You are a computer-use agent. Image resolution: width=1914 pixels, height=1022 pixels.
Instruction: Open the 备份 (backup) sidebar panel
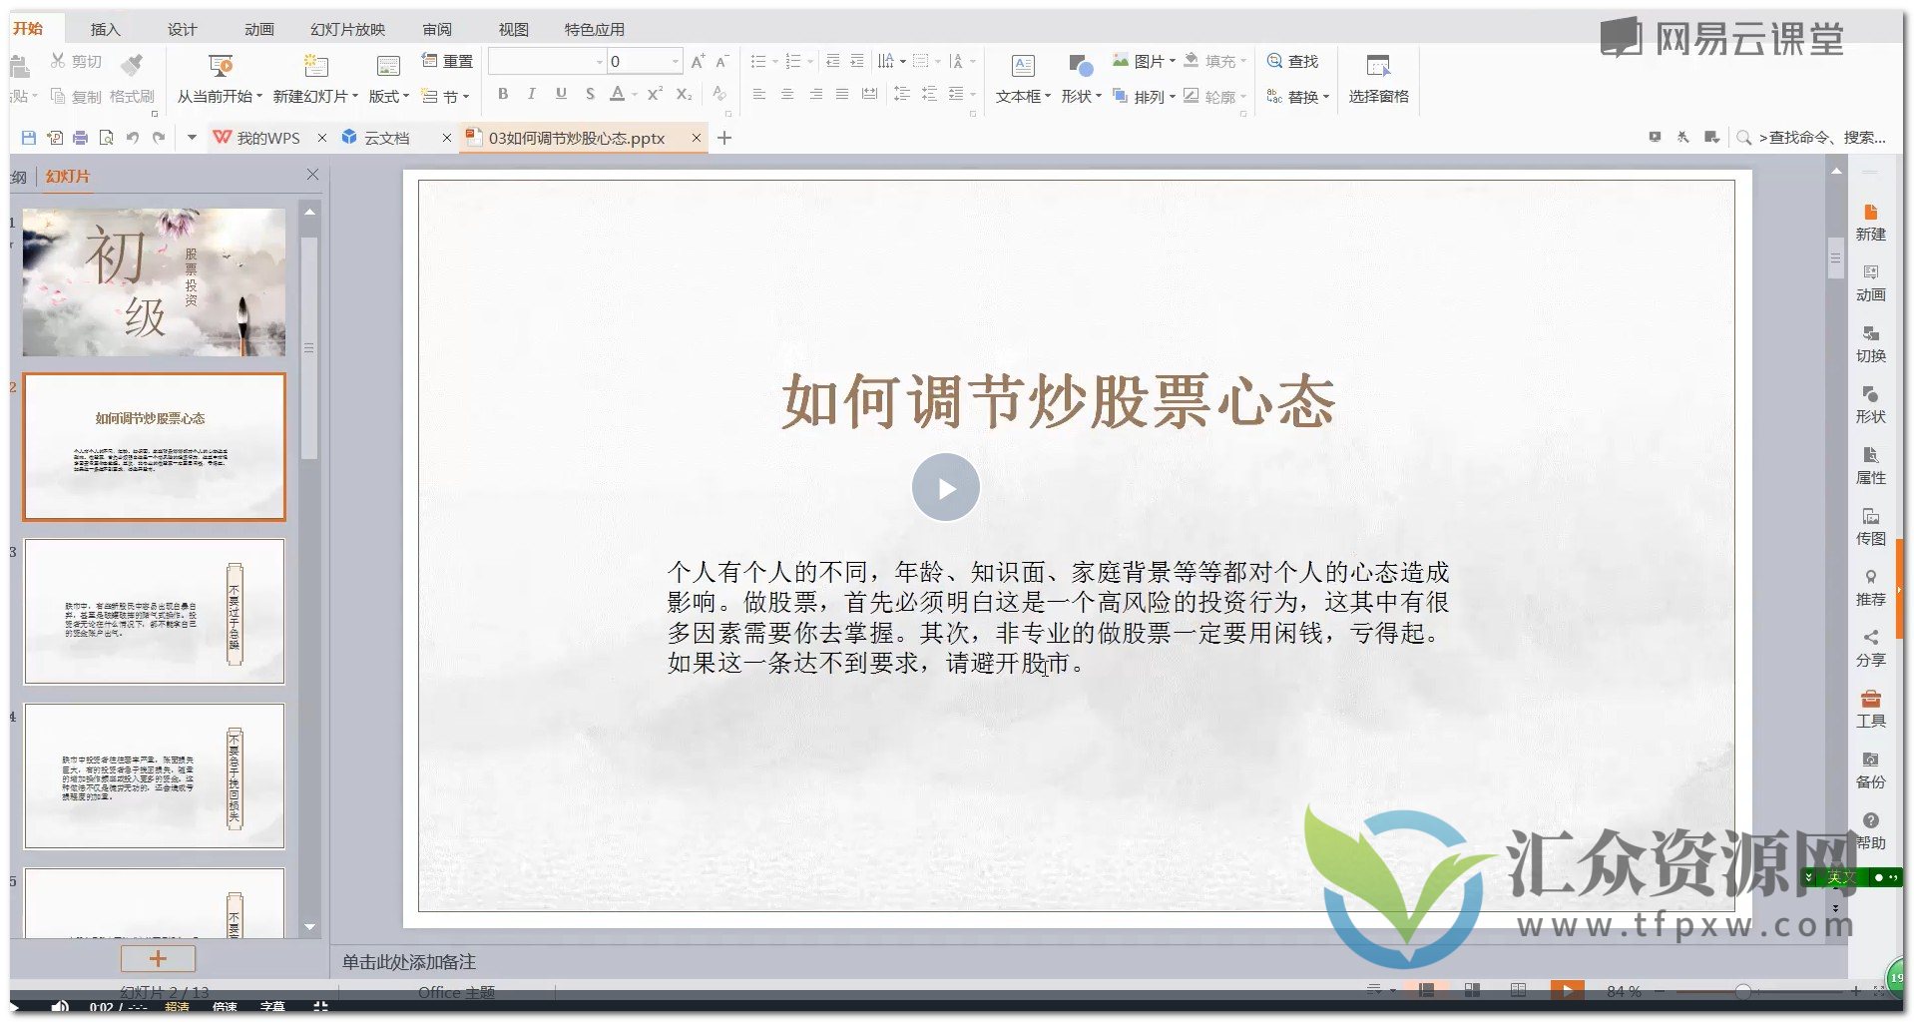tap(1870, 766)
